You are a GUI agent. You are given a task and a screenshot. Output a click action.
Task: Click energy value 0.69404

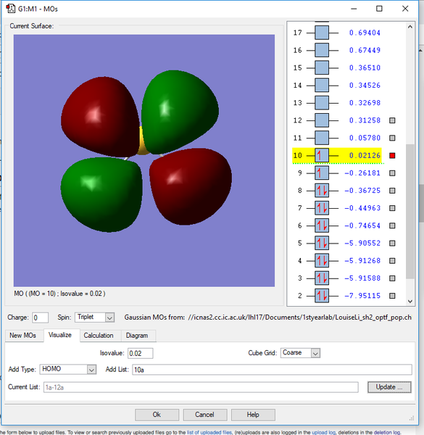365,33
